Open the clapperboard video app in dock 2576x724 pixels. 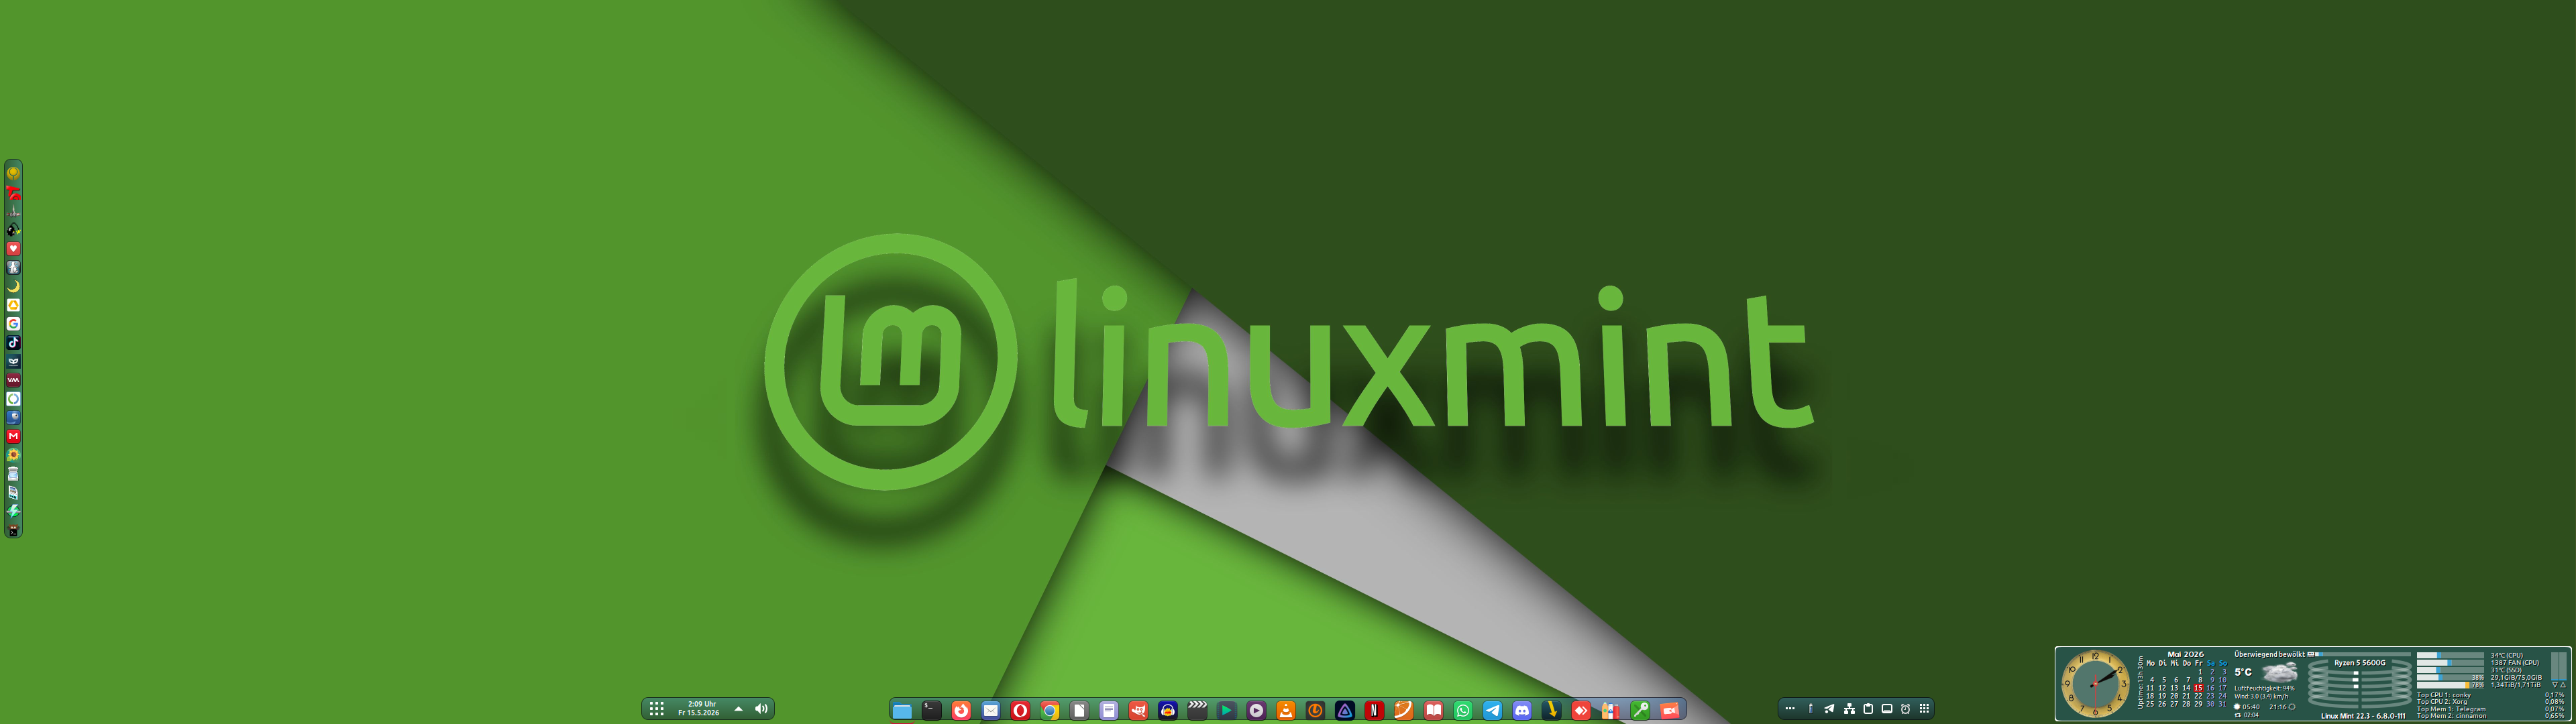coord(1197,710)
